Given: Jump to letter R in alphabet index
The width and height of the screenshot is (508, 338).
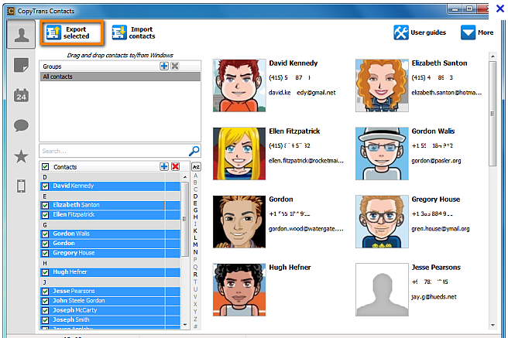Looking at the screenshot, I should pos(195,275).
